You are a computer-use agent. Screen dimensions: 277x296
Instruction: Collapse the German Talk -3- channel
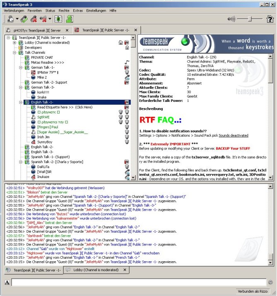21,87
